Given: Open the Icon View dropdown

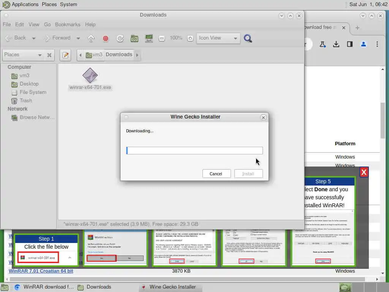Looking at the screenshot, I should coord(218,38).
